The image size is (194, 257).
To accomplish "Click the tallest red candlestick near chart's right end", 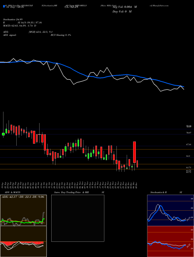I will click(135, 152).
